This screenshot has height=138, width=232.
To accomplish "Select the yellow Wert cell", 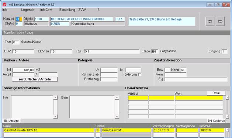I will point(199,98).
